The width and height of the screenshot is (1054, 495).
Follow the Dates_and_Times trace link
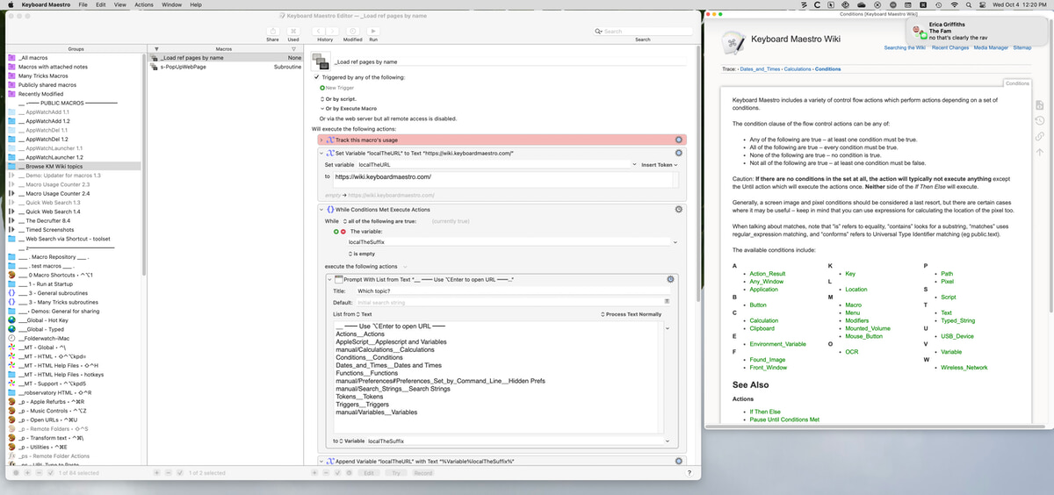(x=761, y=68)
